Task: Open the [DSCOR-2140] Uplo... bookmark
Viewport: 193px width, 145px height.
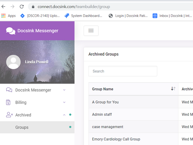Action: (x=40, y=16)
